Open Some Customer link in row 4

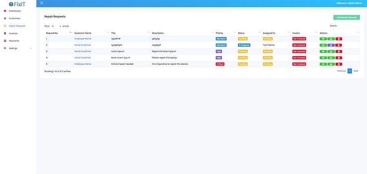[x=83, y=58]
